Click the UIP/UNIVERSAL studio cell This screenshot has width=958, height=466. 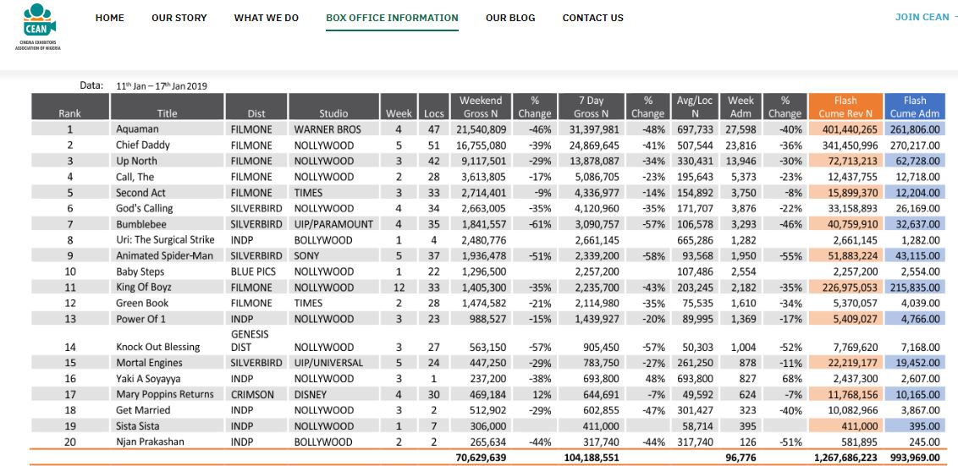(x=328, y=363)
